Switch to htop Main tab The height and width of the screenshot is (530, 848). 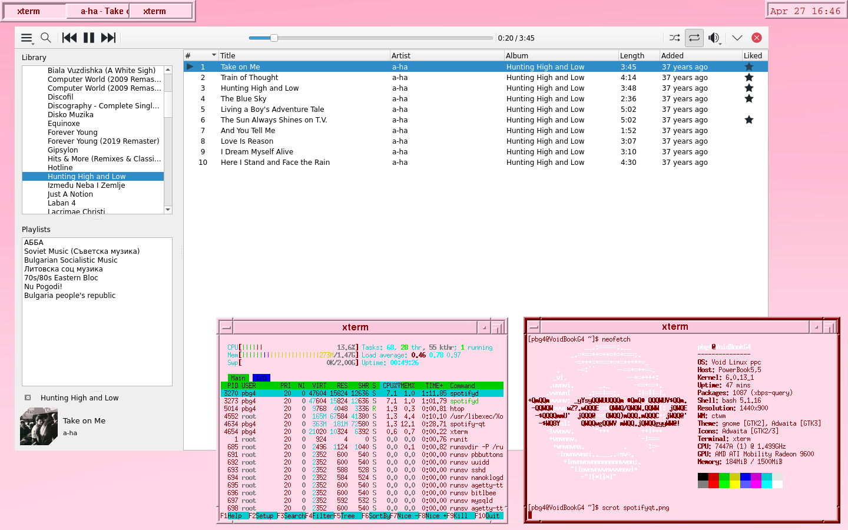(238, 378)
